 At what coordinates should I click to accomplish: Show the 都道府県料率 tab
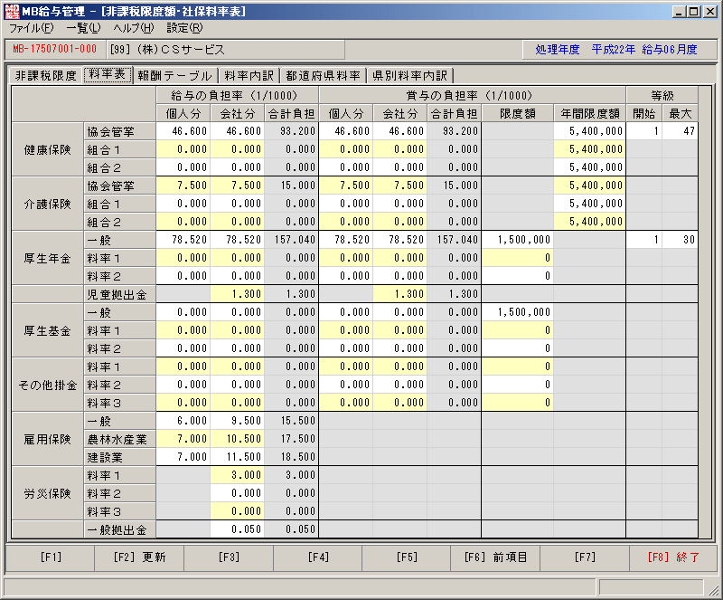tap(323, 75)
